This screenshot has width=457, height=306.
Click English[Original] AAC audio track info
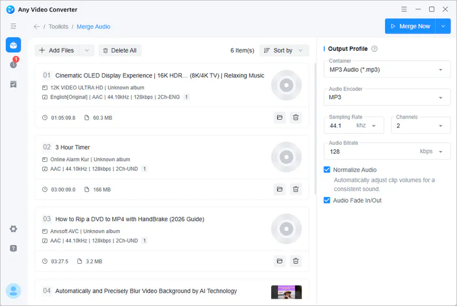(x=115, y=97)
